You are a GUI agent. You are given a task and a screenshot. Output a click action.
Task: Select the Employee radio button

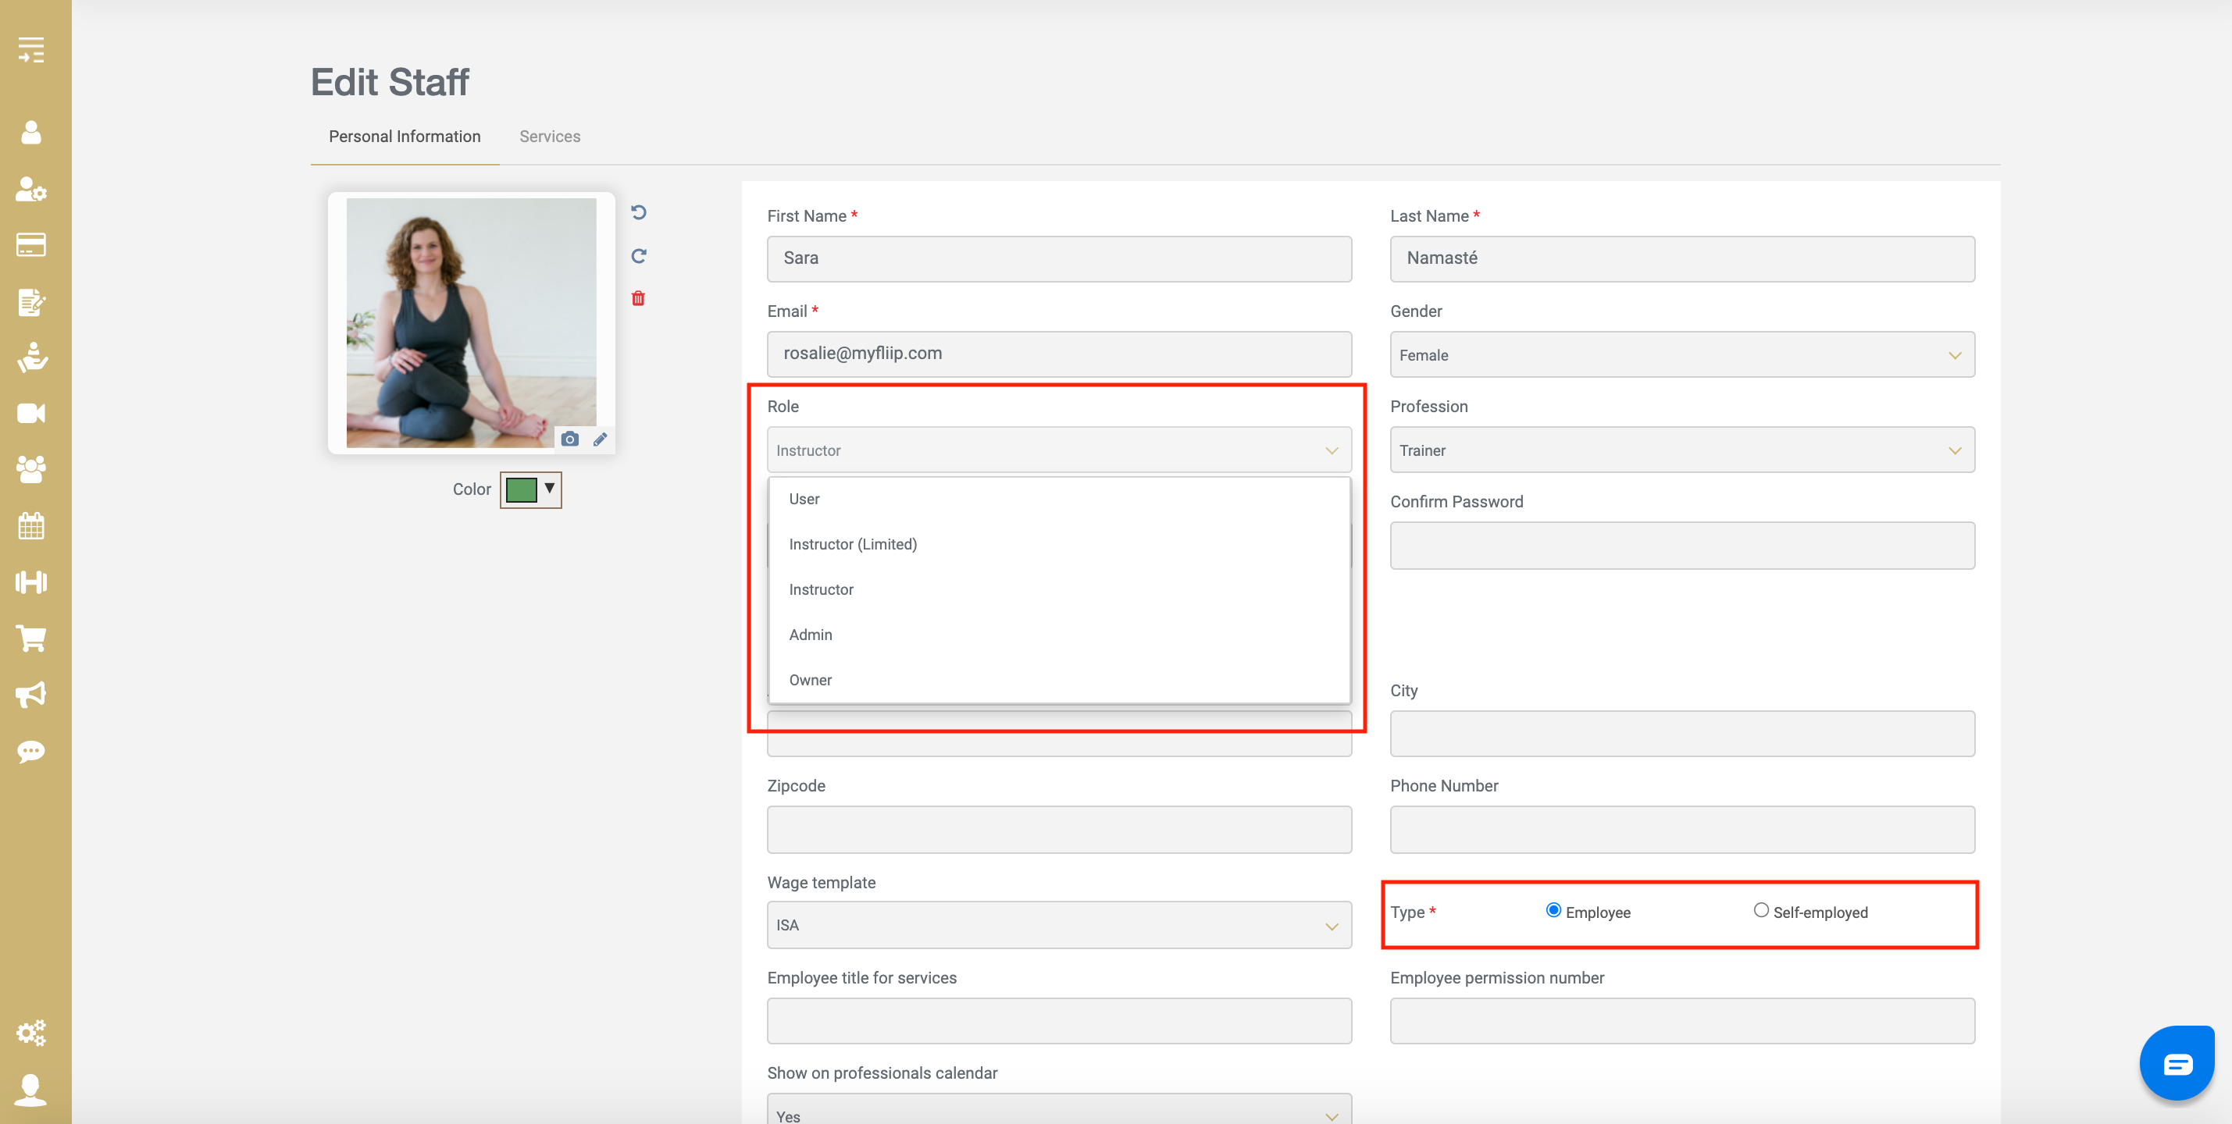tap(1553, 910)
